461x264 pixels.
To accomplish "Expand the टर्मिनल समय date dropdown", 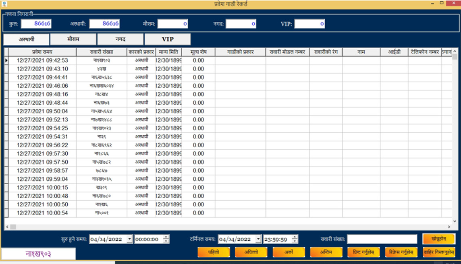I will click(258, 239).
